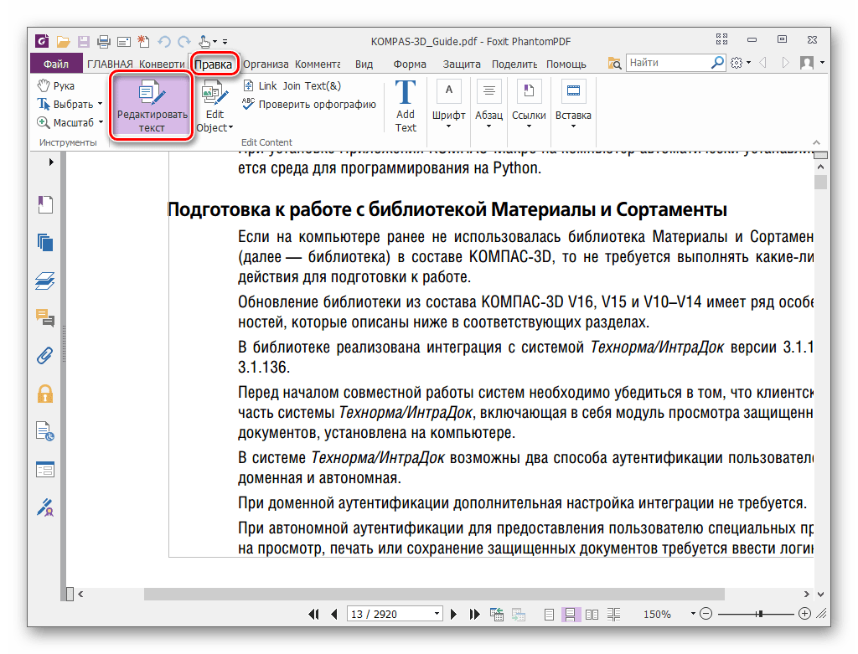Increase zoom with the plus button
This screenshot has width=858, height=654.
[x=805, y=614]
